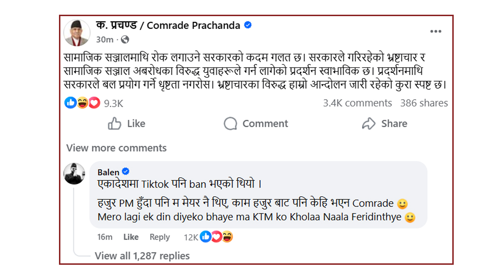Open the post's three-dot options menu
Viewport: 487px width, 270px height.
click(x=436, y=31)
